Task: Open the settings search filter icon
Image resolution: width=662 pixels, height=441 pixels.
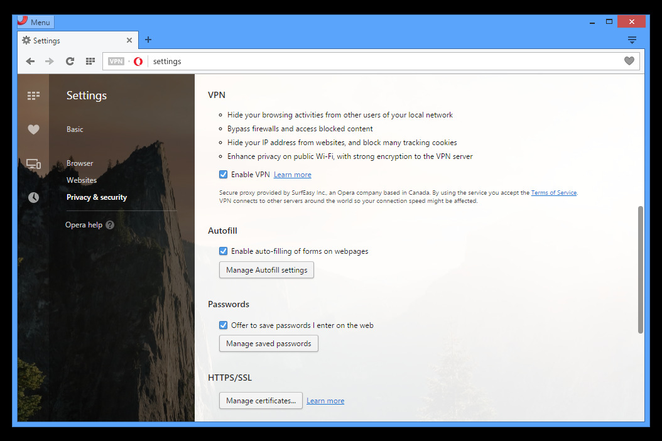Action: click(632, 40)
